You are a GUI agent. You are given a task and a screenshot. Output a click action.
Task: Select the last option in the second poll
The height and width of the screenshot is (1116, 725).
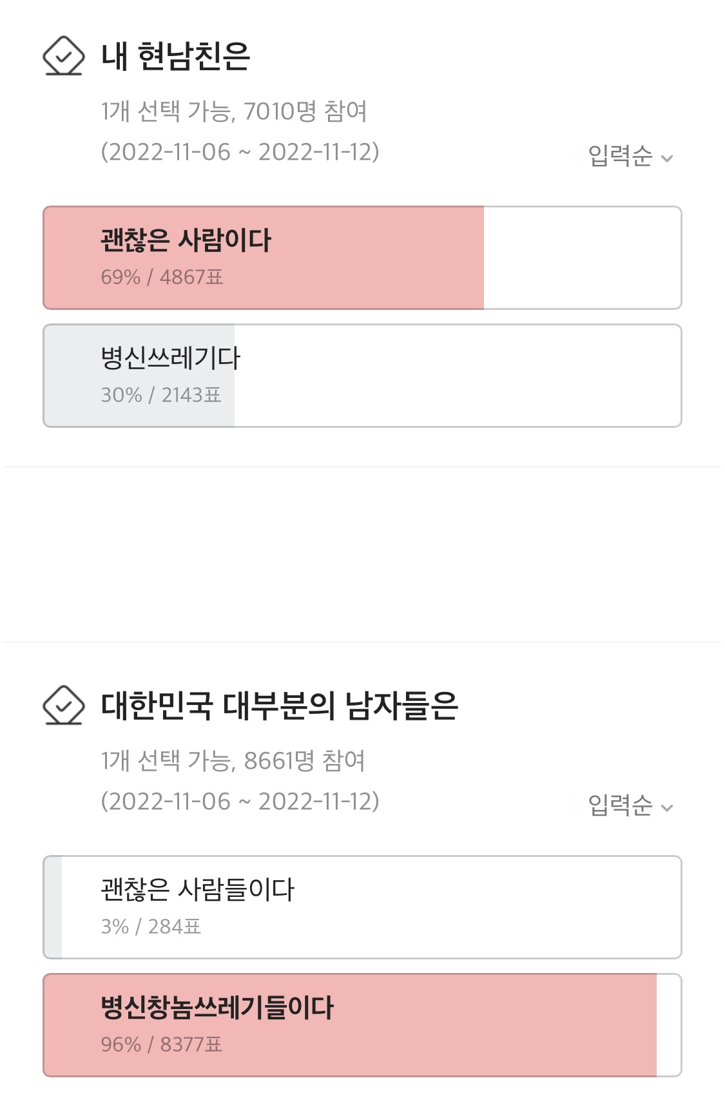(362, 1025)
